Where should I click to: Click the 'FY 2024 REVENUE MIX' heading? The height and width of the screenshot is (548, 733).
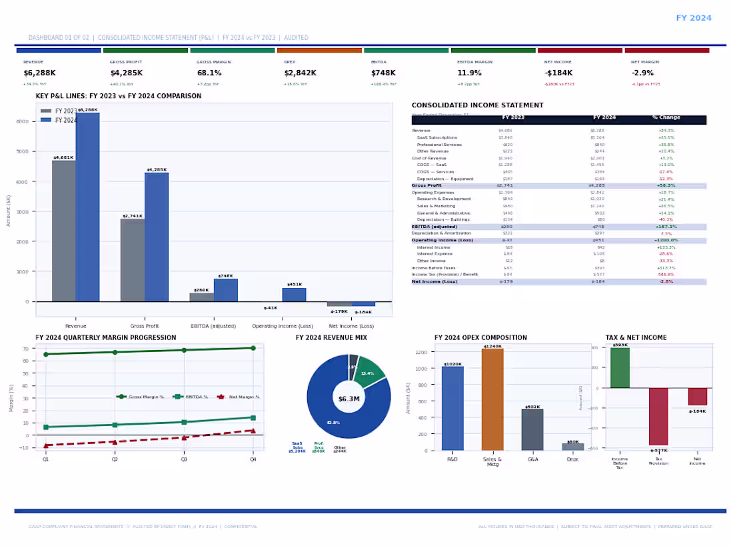(331, 337)
